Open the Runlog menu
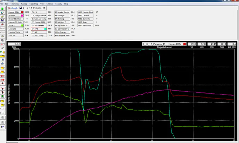 coord(25,4)
